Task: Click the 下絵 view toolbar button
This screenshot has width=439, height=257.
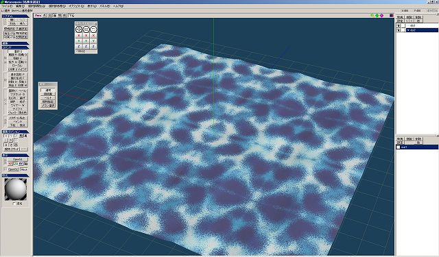Action: click(71, 16)
